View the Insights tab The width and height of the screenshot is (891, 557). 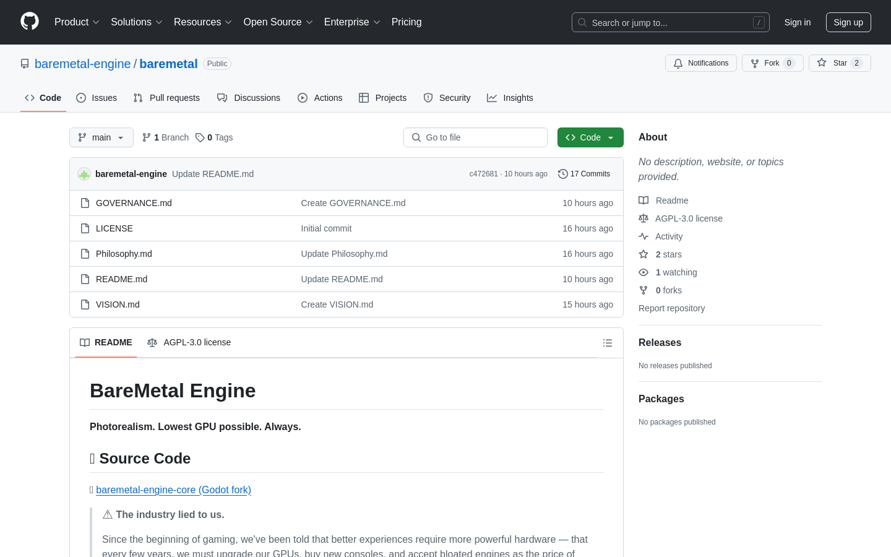tap(510, 98)
